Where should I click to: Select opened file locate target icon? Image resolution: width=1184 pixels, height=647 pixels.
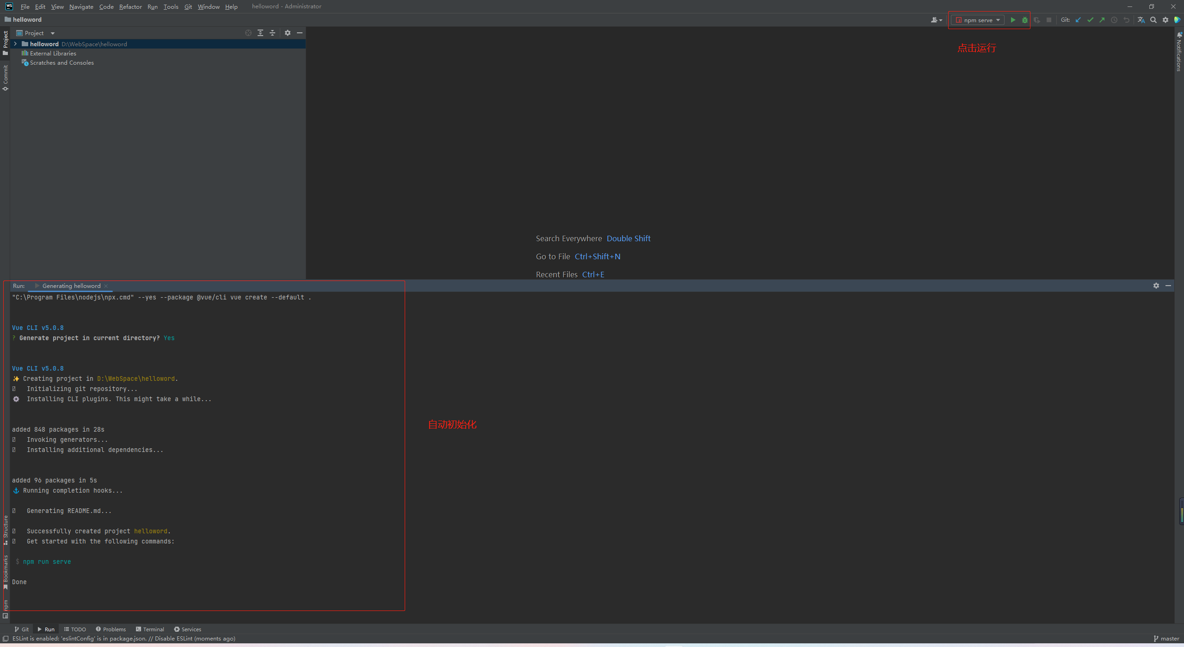point(248,33)
